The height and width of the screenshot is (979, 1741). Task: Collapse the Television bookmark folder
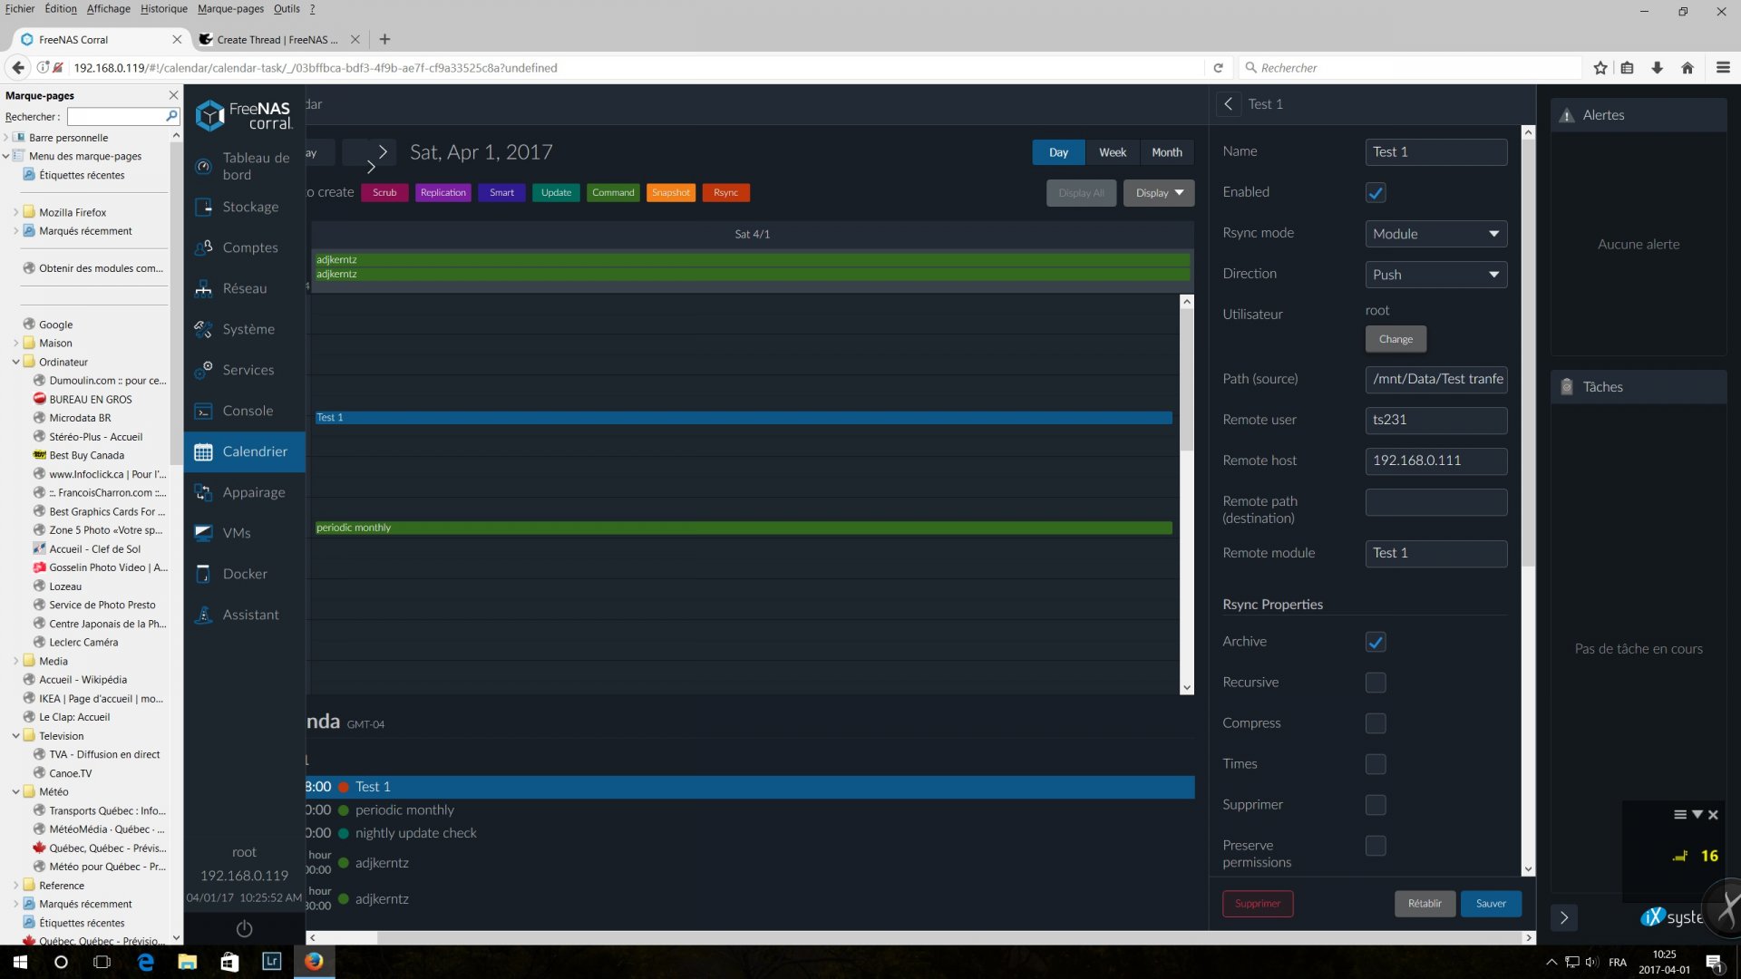(x=15, y=736)
